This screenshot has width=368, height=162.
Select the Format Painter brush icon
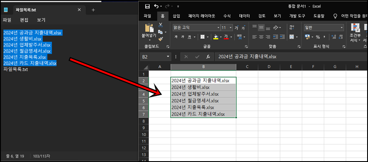[x=160, y=39]
